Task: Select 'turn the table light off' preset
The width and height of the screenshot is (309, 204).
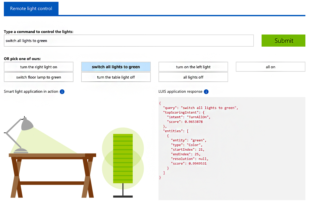Action: point(116,77)
